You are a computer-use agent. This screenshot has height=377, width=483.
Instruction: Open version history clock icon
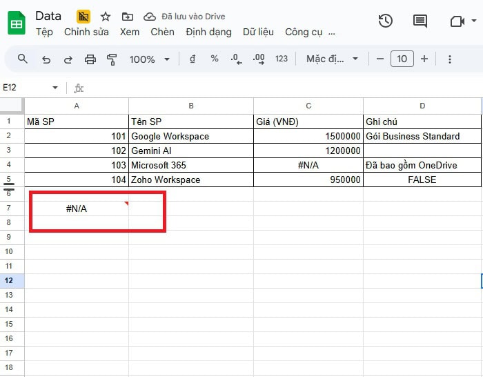tap(386, 21)
